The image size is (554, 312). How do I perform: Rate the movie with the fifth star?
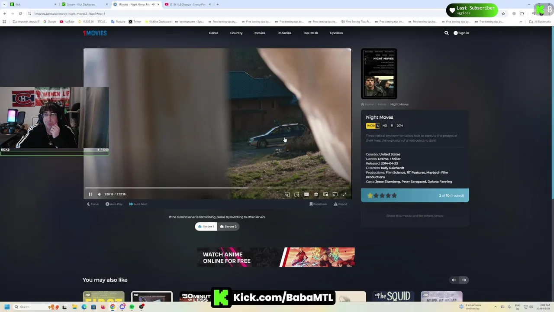tap(394, 195)
